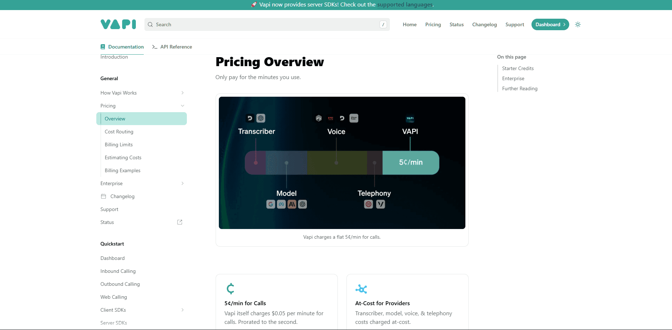Expand the Enterprise sidebar section

pyautogui.click(x=183, y=183)
